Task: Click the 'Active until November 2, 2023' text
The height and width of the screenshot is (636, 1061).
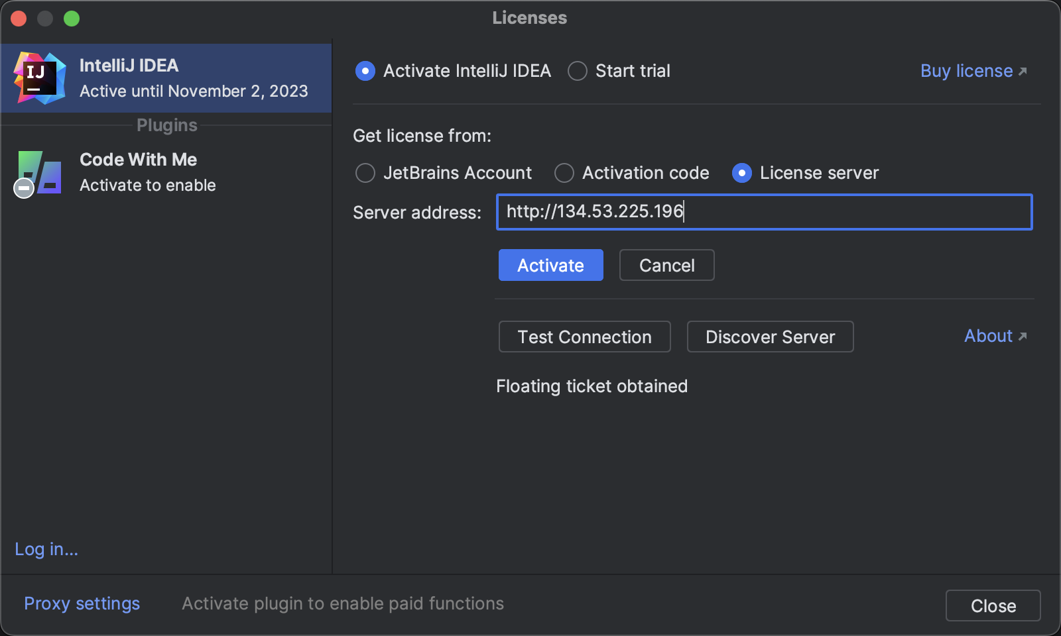Action: (194, 91)
